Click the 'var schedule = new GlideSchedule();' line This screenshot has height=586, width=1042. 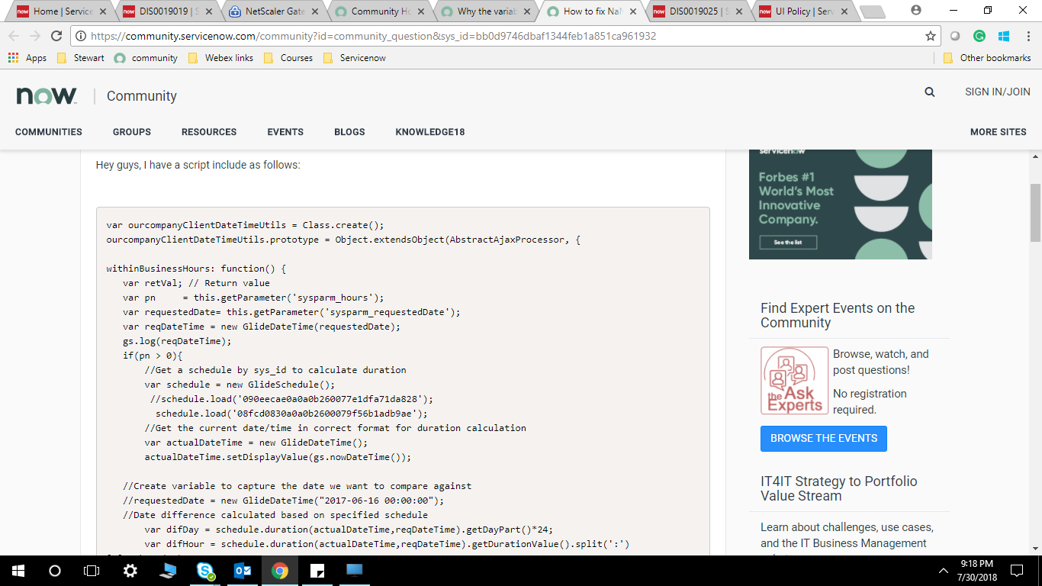[x=240, y=385]
